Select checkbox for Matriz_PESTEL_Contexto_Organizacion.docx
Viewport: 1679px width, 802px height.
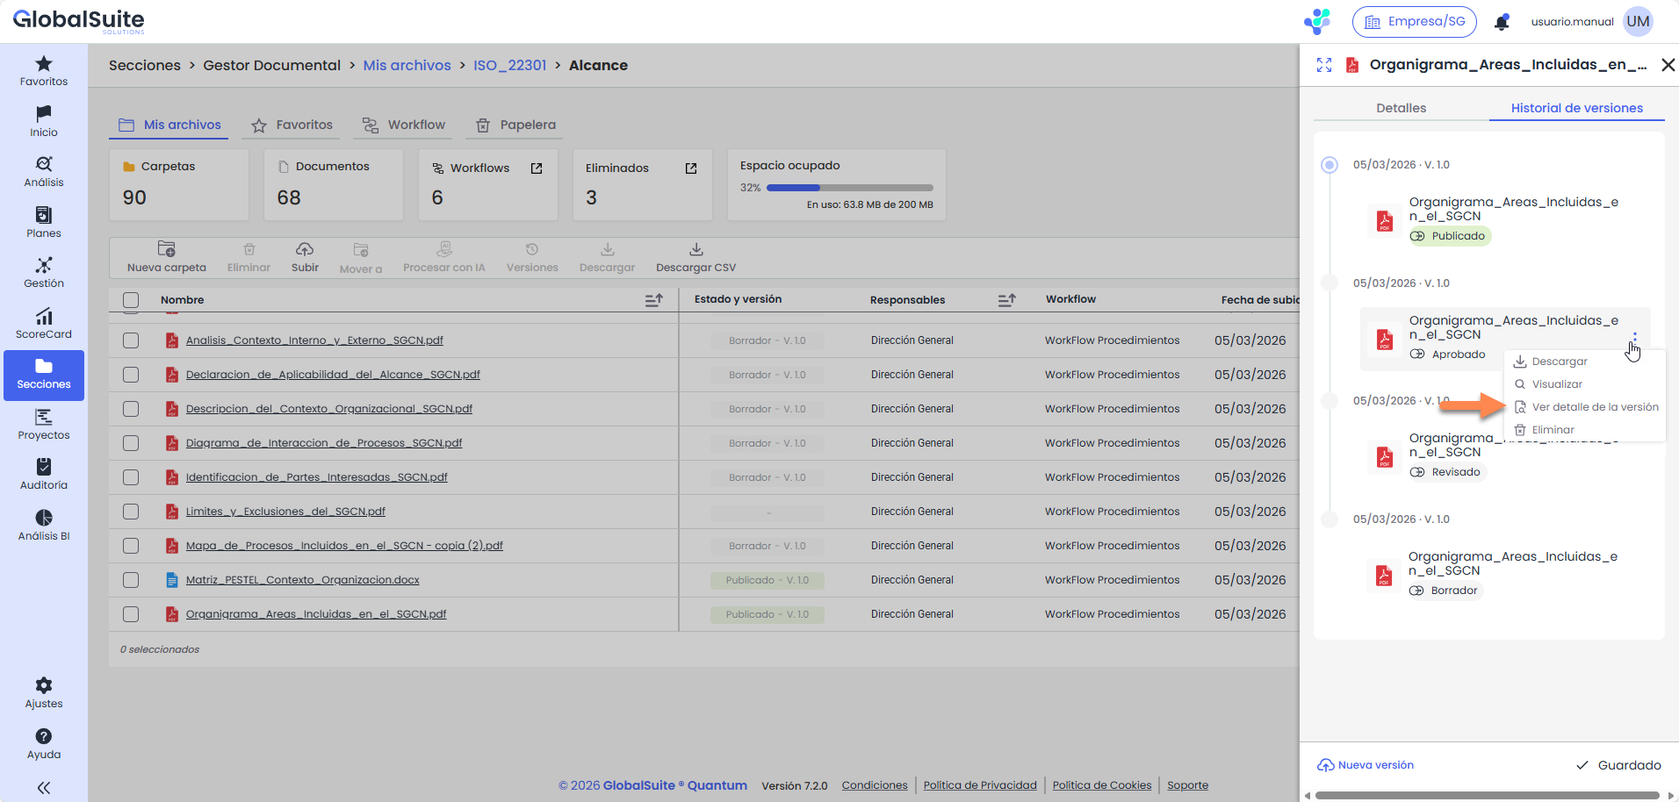click(131, 580)
